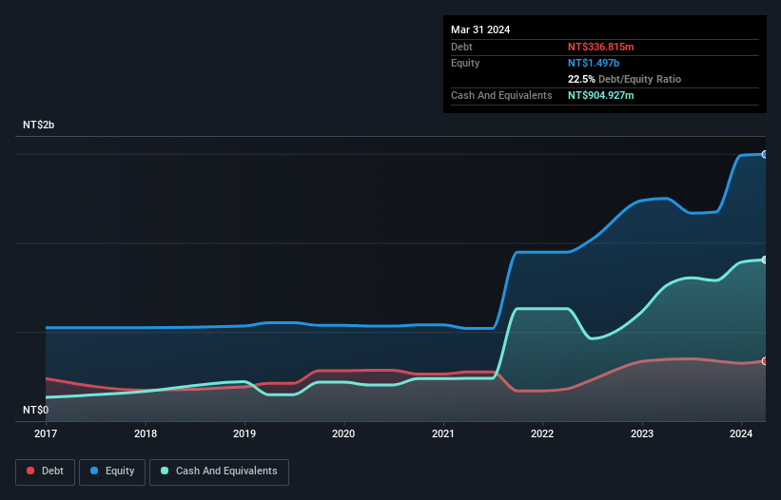Screen dimensions: 781x500
Task: Select the red Debt endpoint marker
Action: tap(765, 361)
